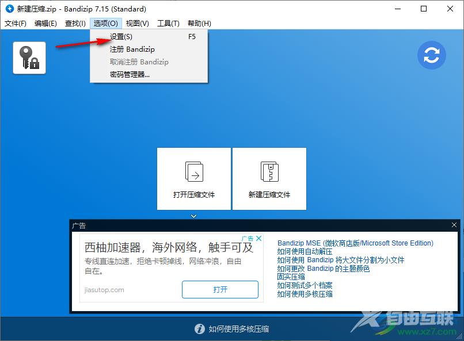Screen dimensions: 464x341
Task: Open the Bandizip MSE Microsoft Store link
Action: point(355,243)
